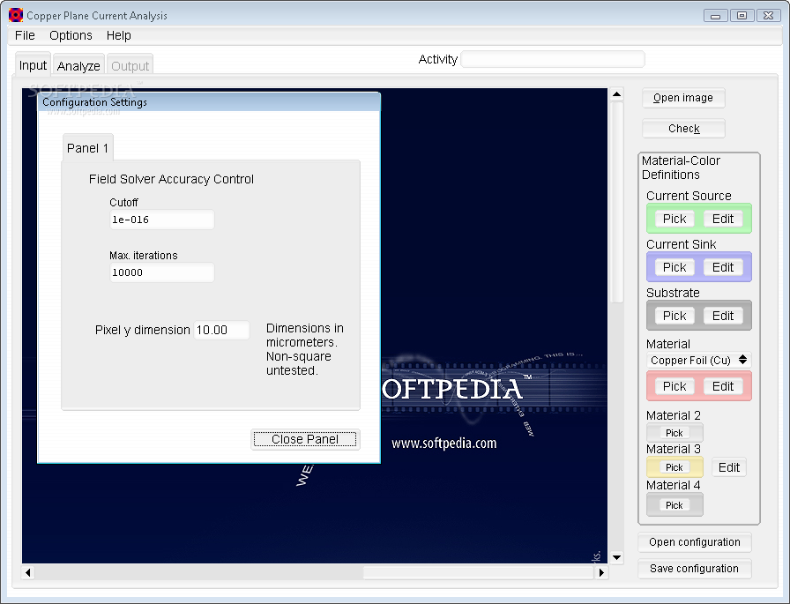Edit the Material 3 definition
The image size is (790, 604).
coord(728,467)
